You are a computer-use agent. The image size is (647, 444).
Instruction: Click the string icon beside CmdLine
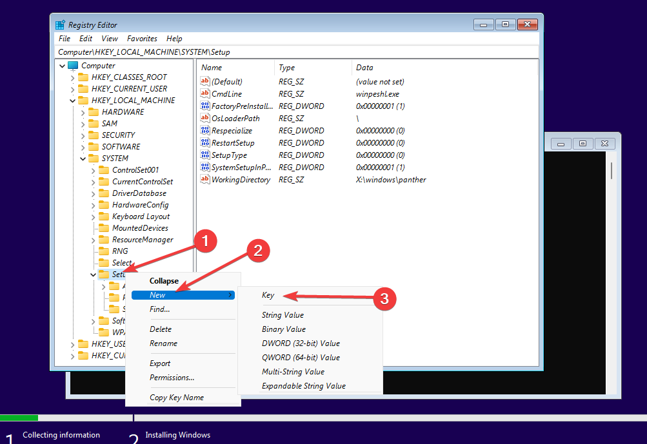coord(205,93)
